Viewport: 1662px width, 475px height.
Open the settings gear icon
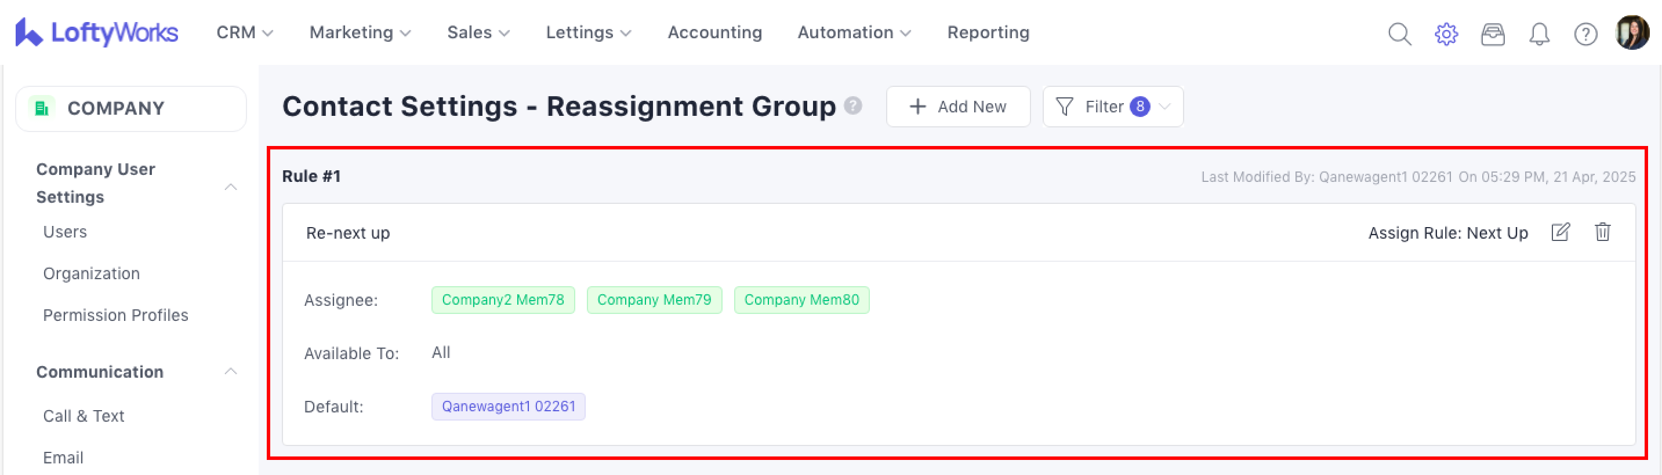[x=1446, y=34]
